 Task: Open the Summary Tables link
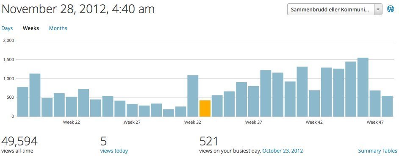click(377, 150)
